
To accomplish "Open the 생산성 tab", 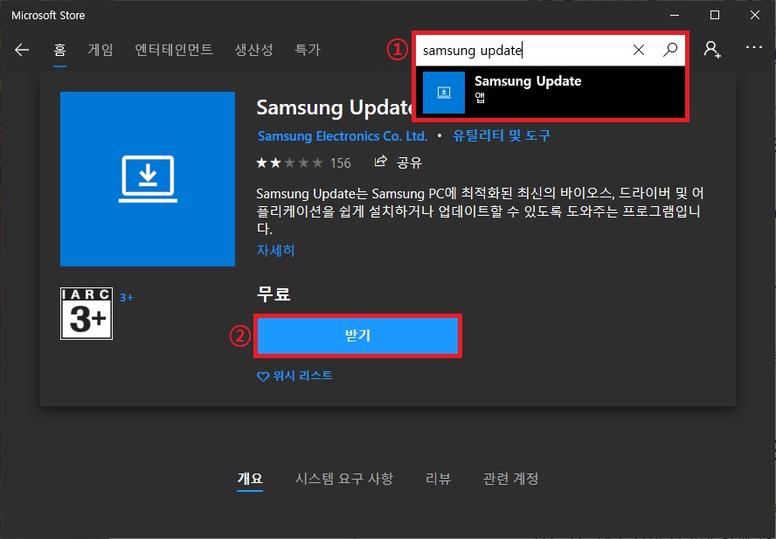I will click(253, 50).
